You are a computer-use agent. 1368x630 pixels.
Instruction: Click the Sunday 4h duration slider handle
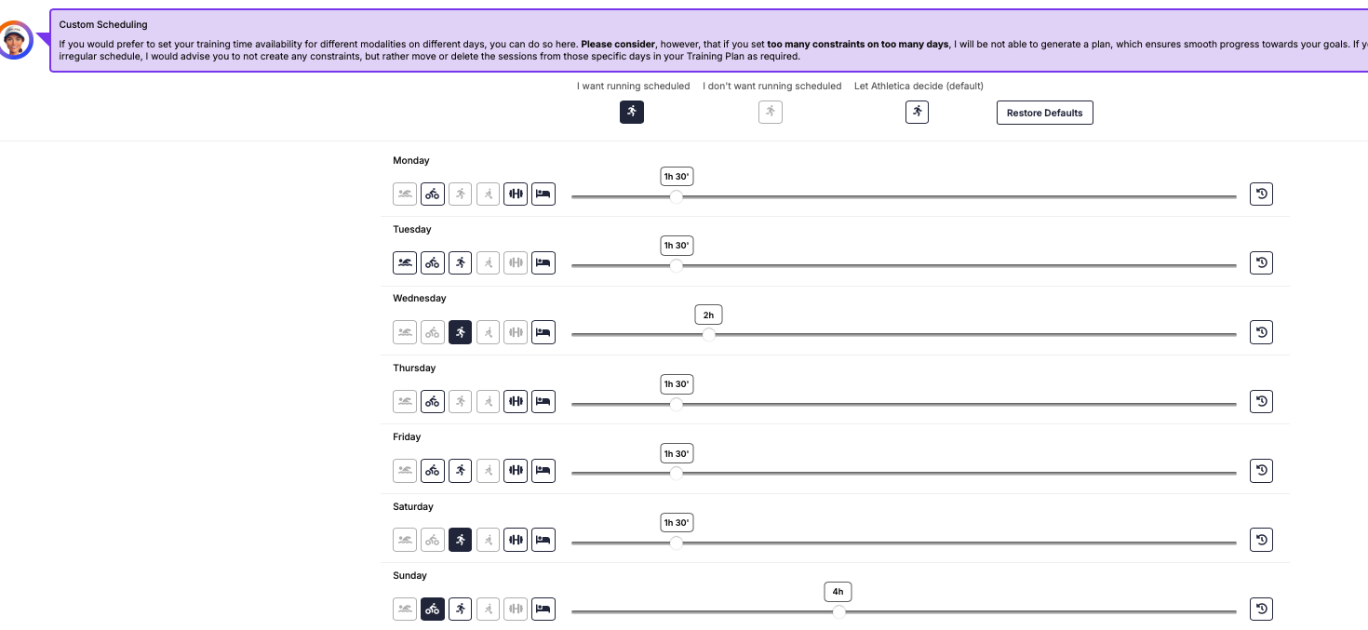coord(838,611)
